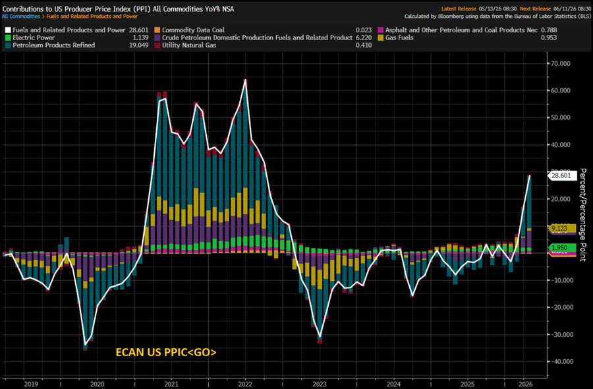Click the 2021 label on the x-axis
Viewport: 593px width, 389px height.
coord(171,384)
